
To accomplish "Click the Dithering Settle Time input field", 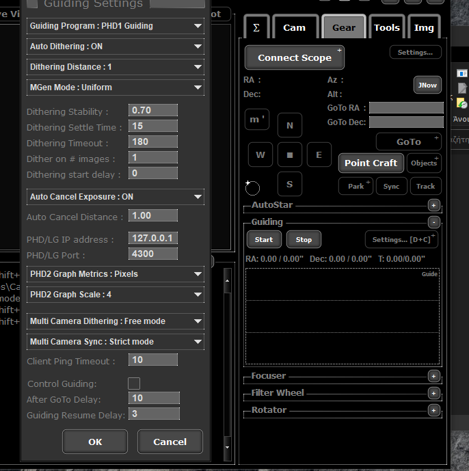I will coord(153,126).
